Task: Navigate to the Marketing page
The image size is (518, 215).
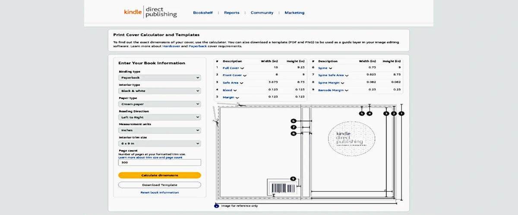Action: coord(294,12)
